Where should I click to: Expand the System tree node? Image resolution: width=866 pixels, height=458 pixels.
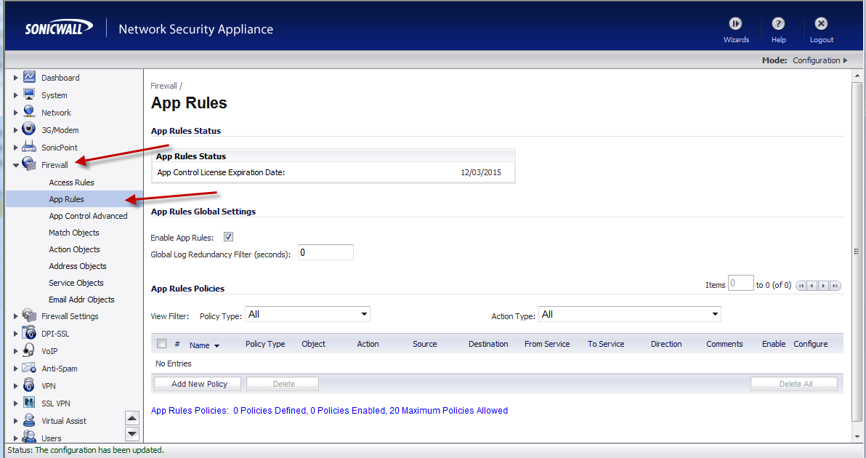coord(15,95)
